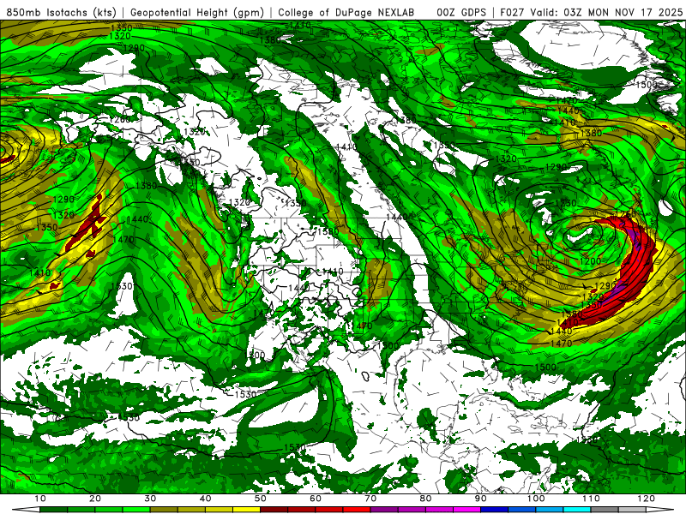The width and height of the screenshot is (686, 514).
Task: Click the bright yellow 45-50 kt legend swatch
Action: pyautogui.click(x=246, y=510)
